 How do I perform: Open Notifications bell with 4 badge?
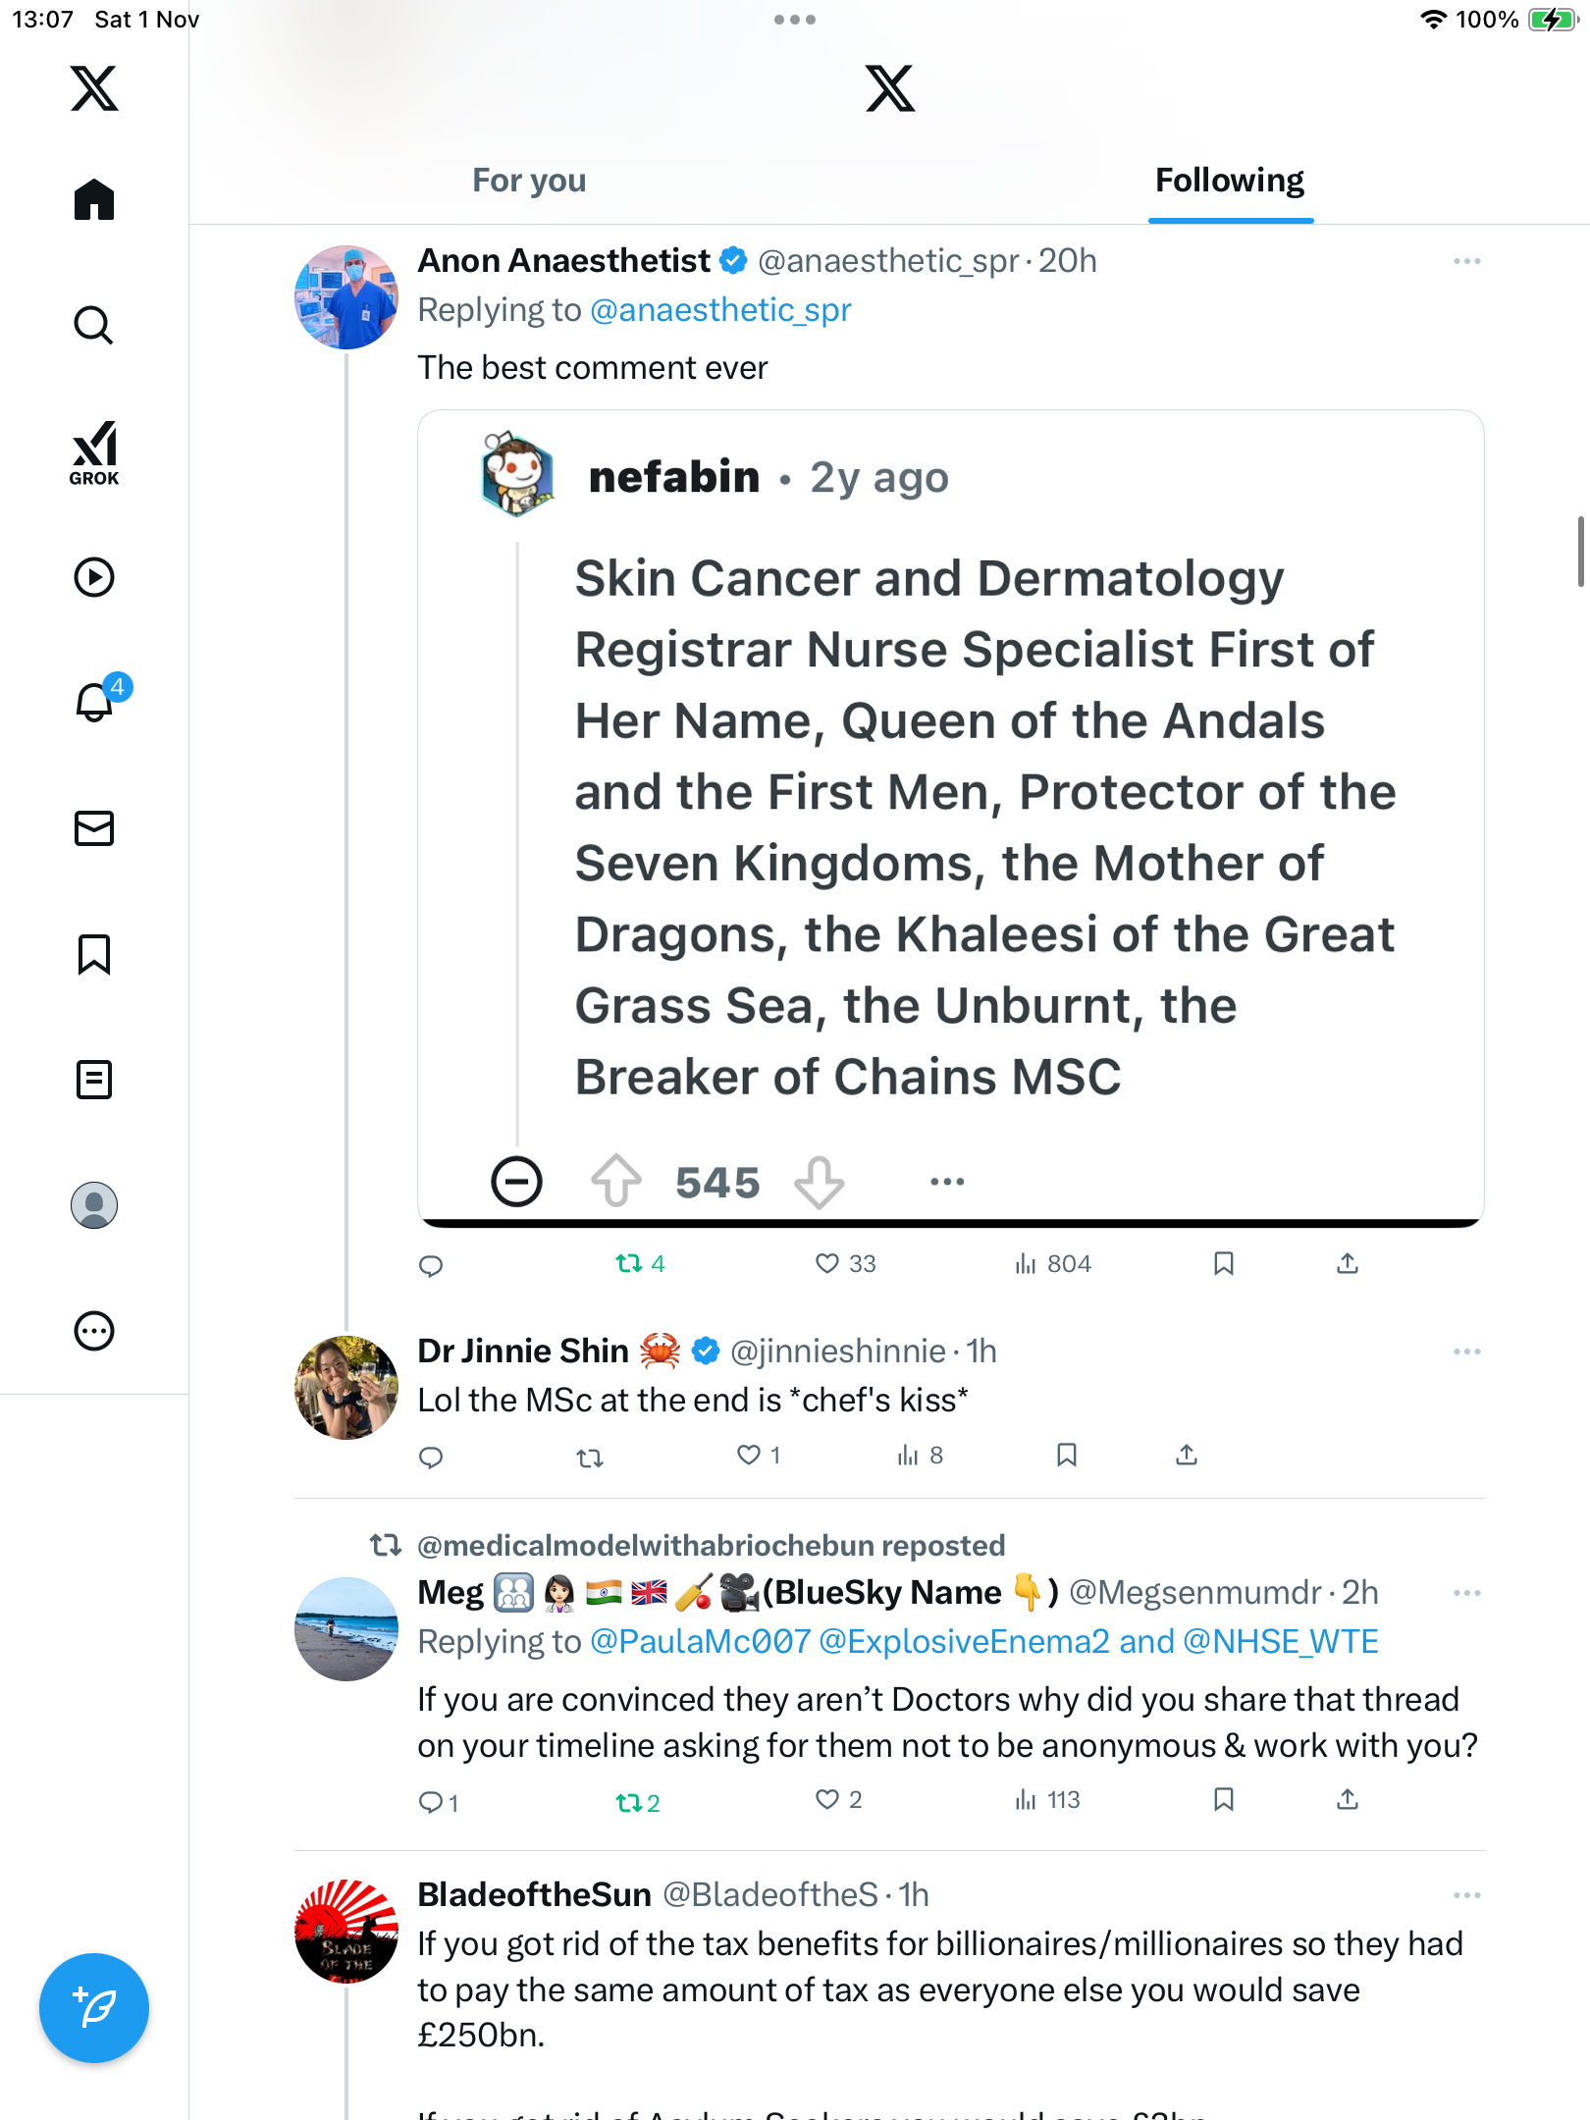[95, 702]
